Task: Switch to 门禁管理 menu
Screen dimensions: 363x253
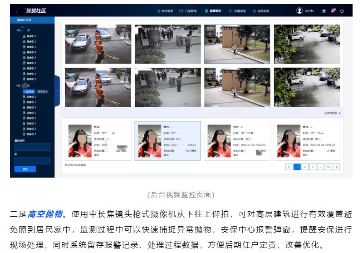Action: (188, 11)
